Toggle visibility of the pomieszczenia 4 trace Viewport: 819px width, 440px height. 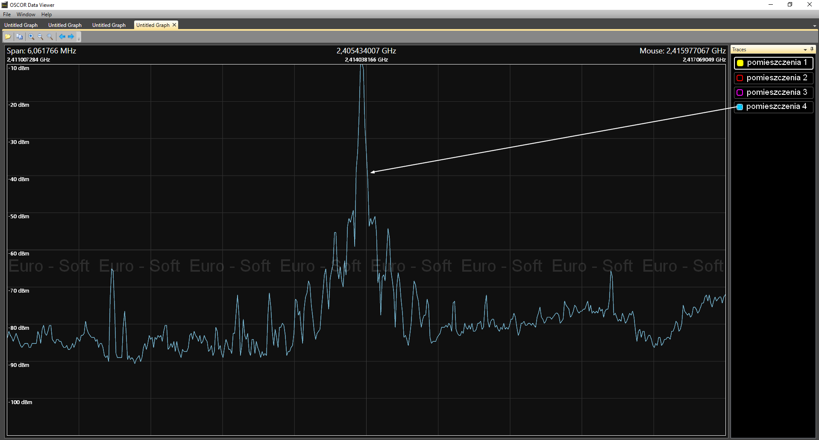click(x=740, y=107)
